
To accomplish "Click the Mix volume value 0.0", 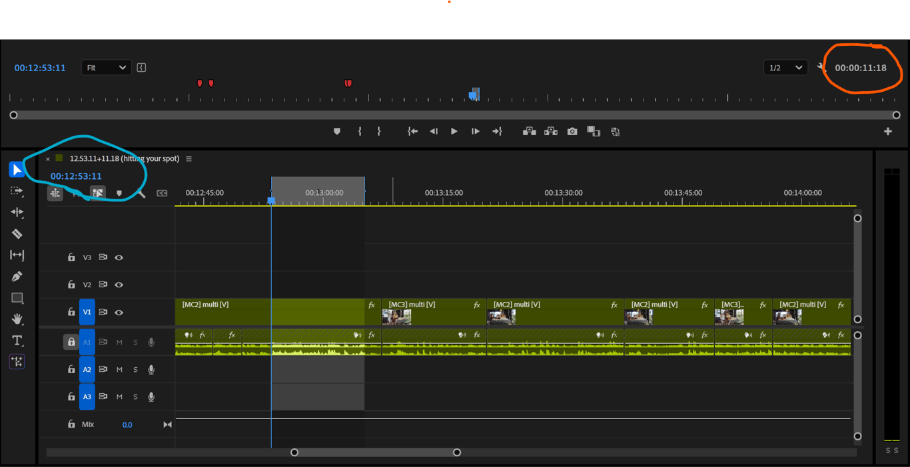I will 127,424.
